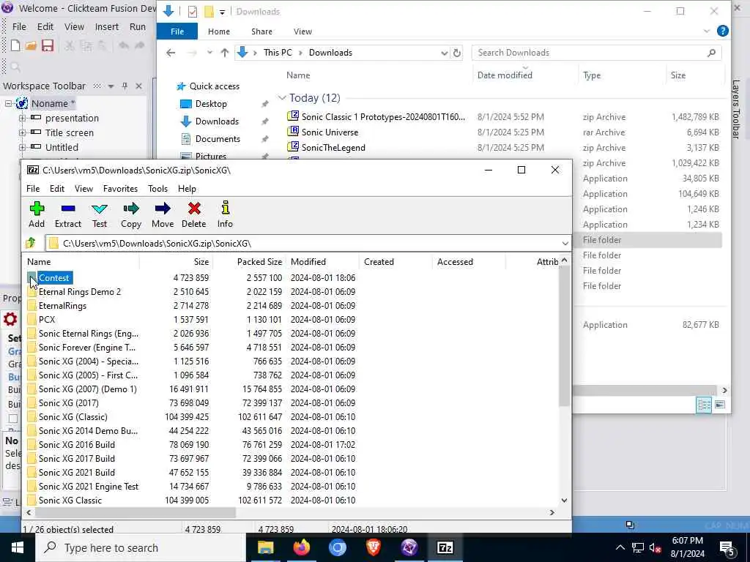Collapse the Noname application node

pos(8,103)
